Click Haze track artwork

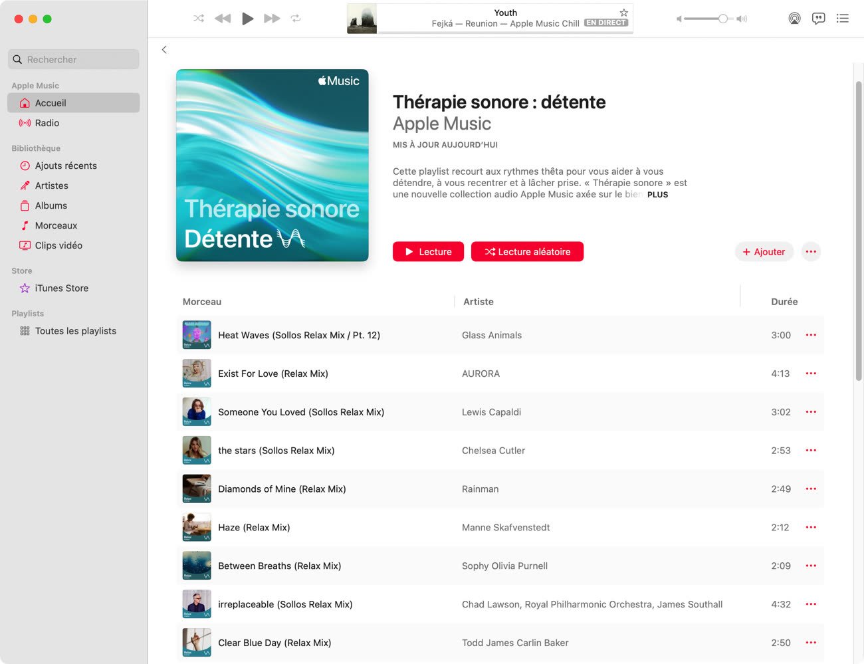click(197, 528)
